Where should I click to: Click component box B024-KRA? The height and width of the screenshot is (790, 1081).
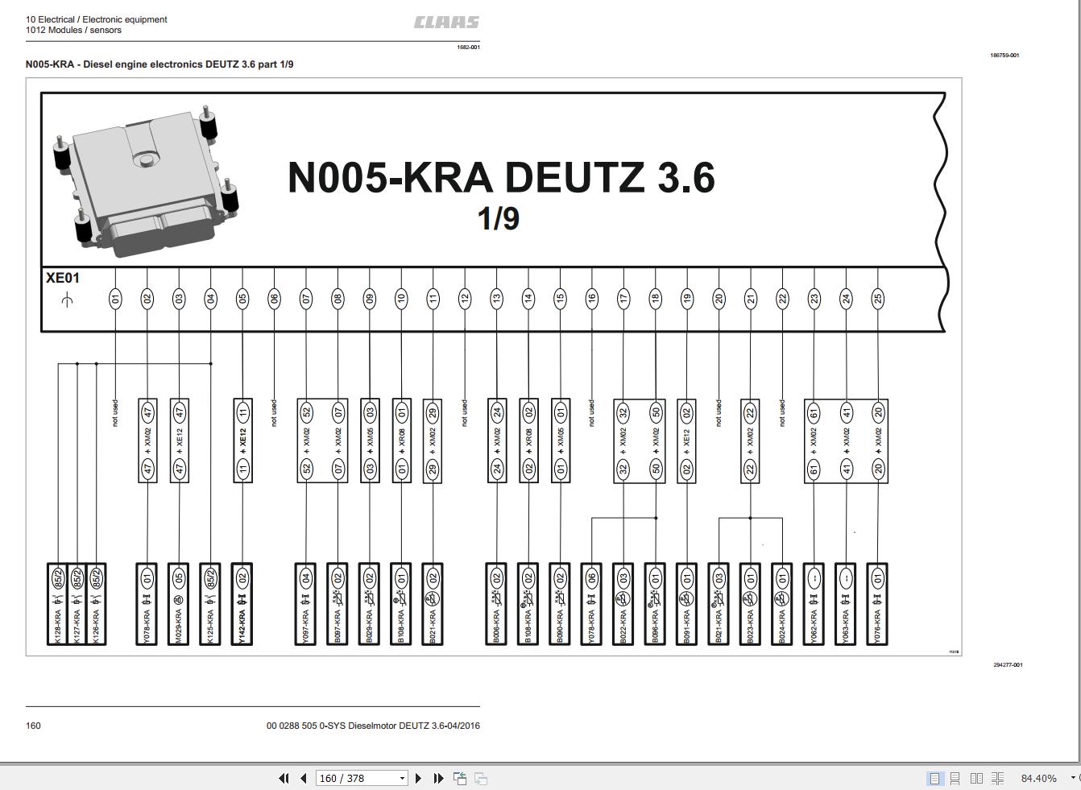781,604
